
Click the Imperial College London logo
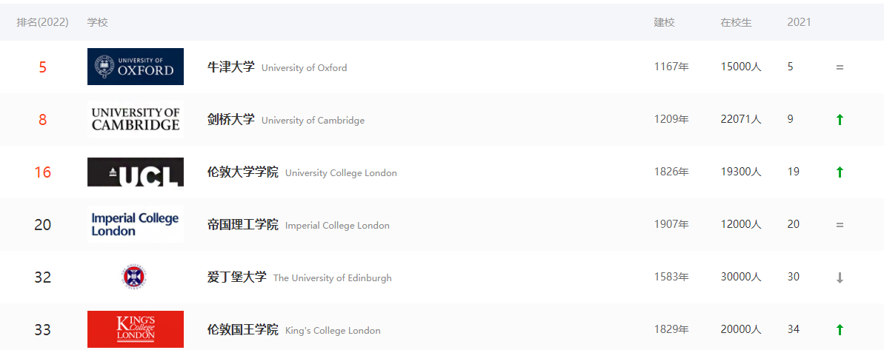135,224
